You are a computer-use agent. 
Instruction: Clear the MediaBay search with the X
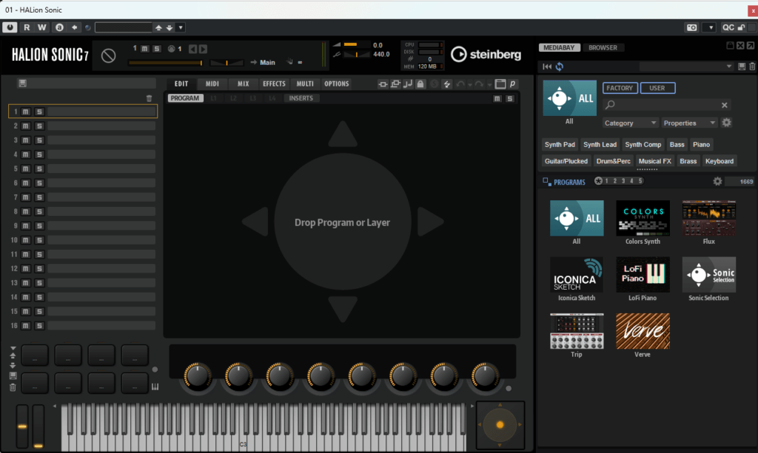(x=724, y=105)
